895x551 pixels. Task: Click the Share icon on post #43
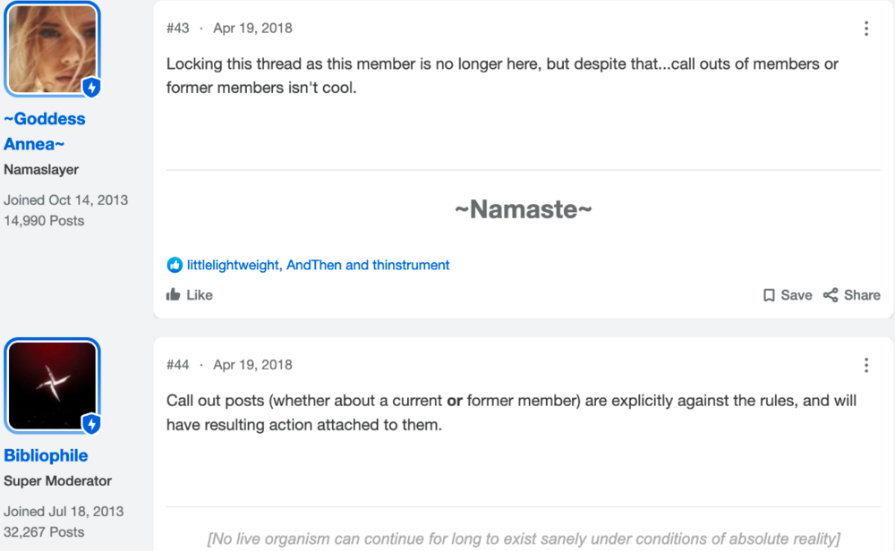[x=831, y=295]
